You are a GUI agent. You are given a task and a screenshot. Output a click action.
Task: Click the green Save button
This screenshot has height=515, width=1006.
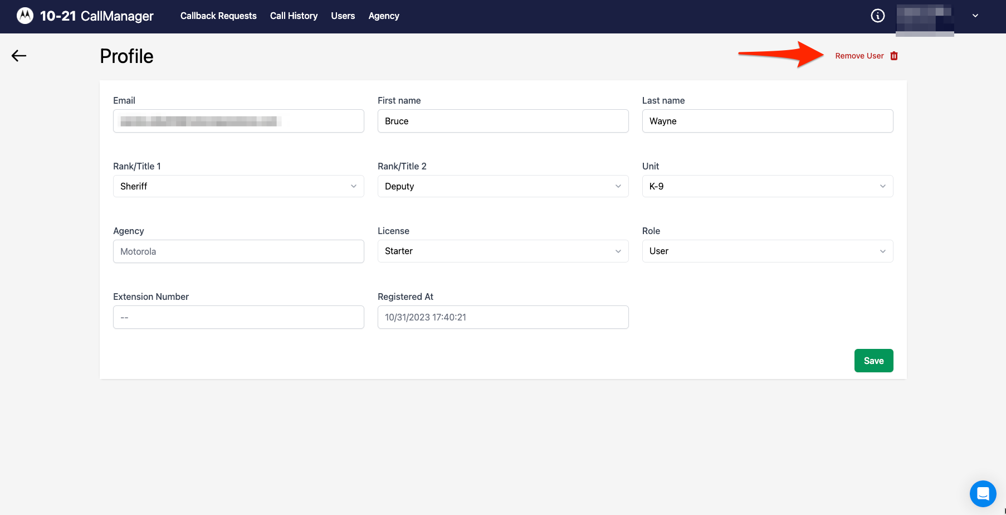coord(873,361)
